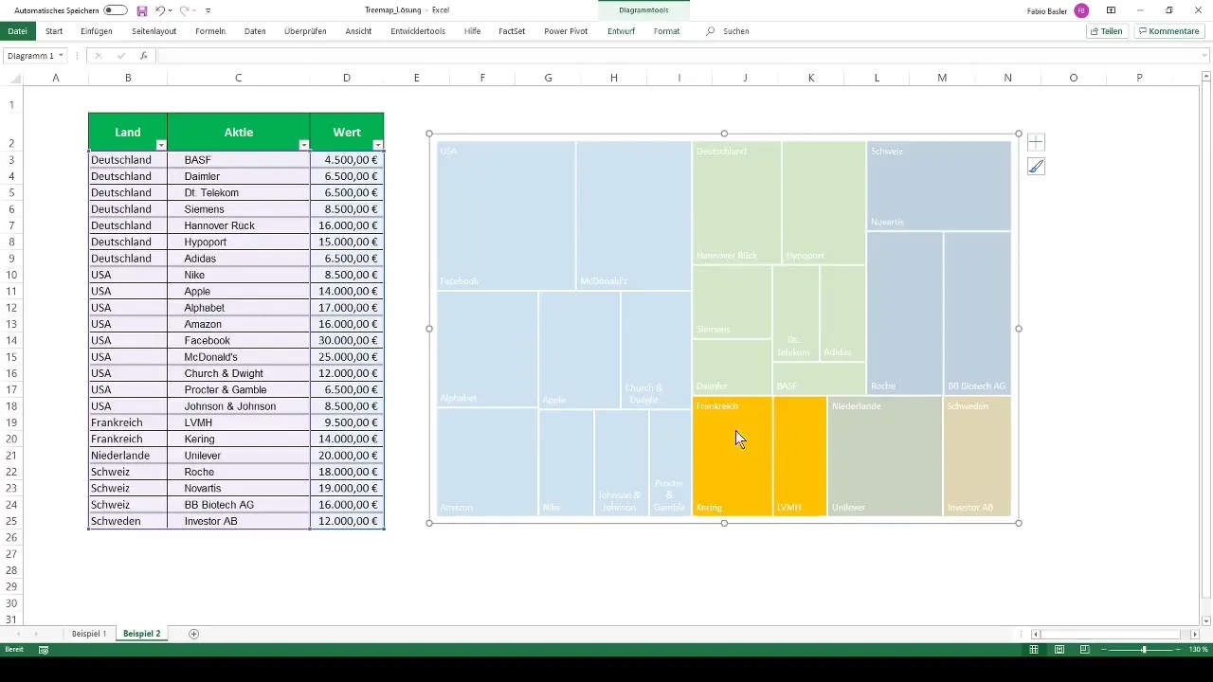1213x682 pixels.
Task: Select the cell containing Hannover Rück
Action: 238,225
